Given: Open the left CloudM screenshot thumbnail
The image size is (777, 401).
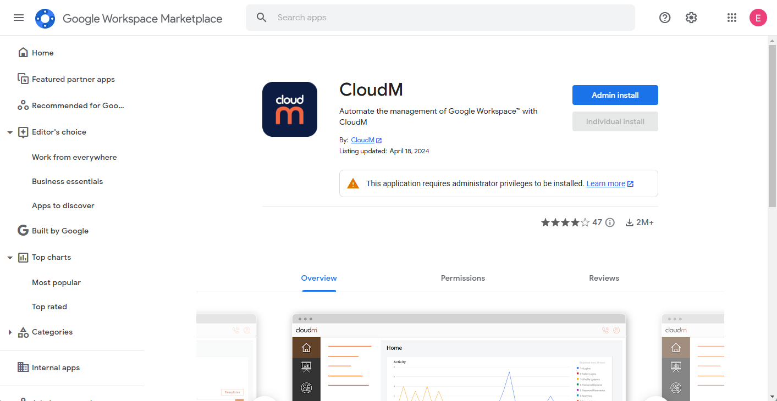Looking at the screenshot, I should (x=226, y=358).
